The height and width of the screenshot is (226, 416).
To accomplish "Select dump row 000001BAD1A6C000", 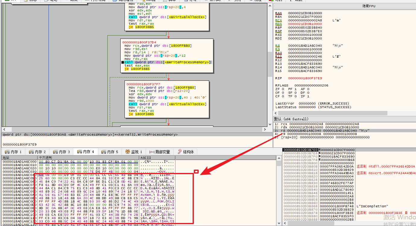I will (x=88, y=162).
